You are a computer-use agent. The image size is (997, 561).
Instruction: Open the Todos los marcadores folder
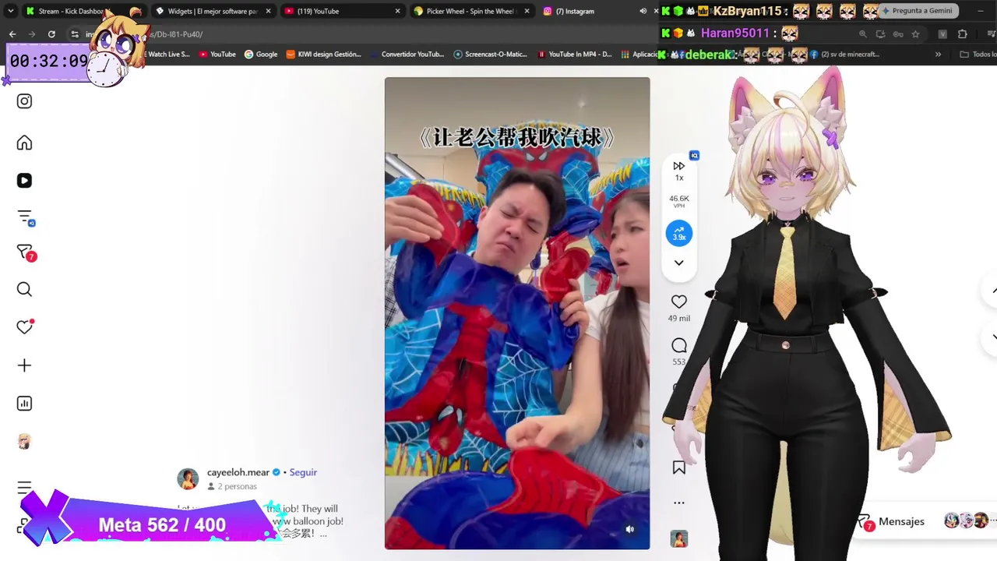click(978, 55)
